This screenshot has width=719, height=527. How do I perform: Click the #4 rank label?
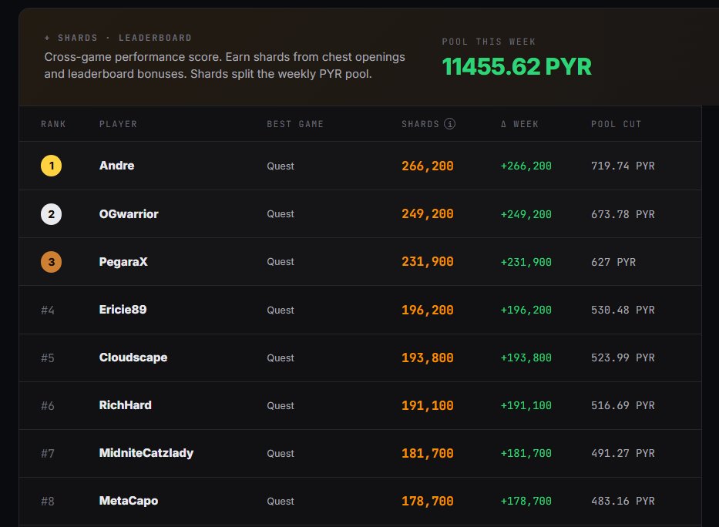coord(48,310)
